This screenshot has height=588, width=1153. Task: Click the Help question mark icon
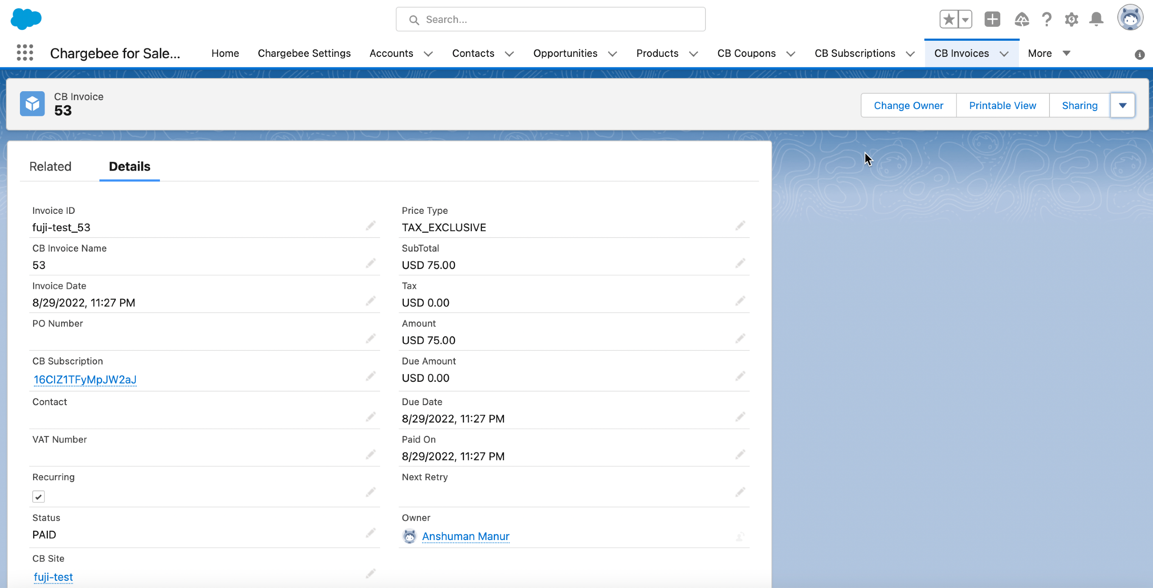click(1047, 19)
